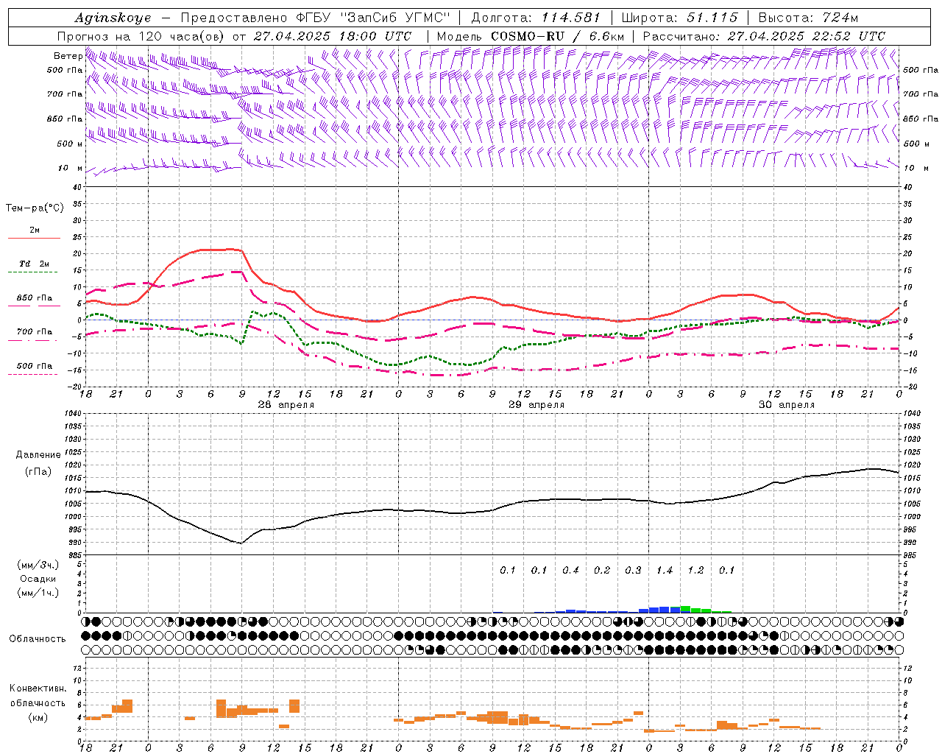
Task: Click the (мм/1ч.) units label
Action: [x=38, y=593]
